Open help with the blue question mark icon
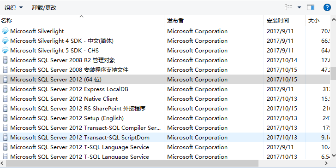Image resolution: width=336 pixels, height=168 pixels. click(327, 7)
